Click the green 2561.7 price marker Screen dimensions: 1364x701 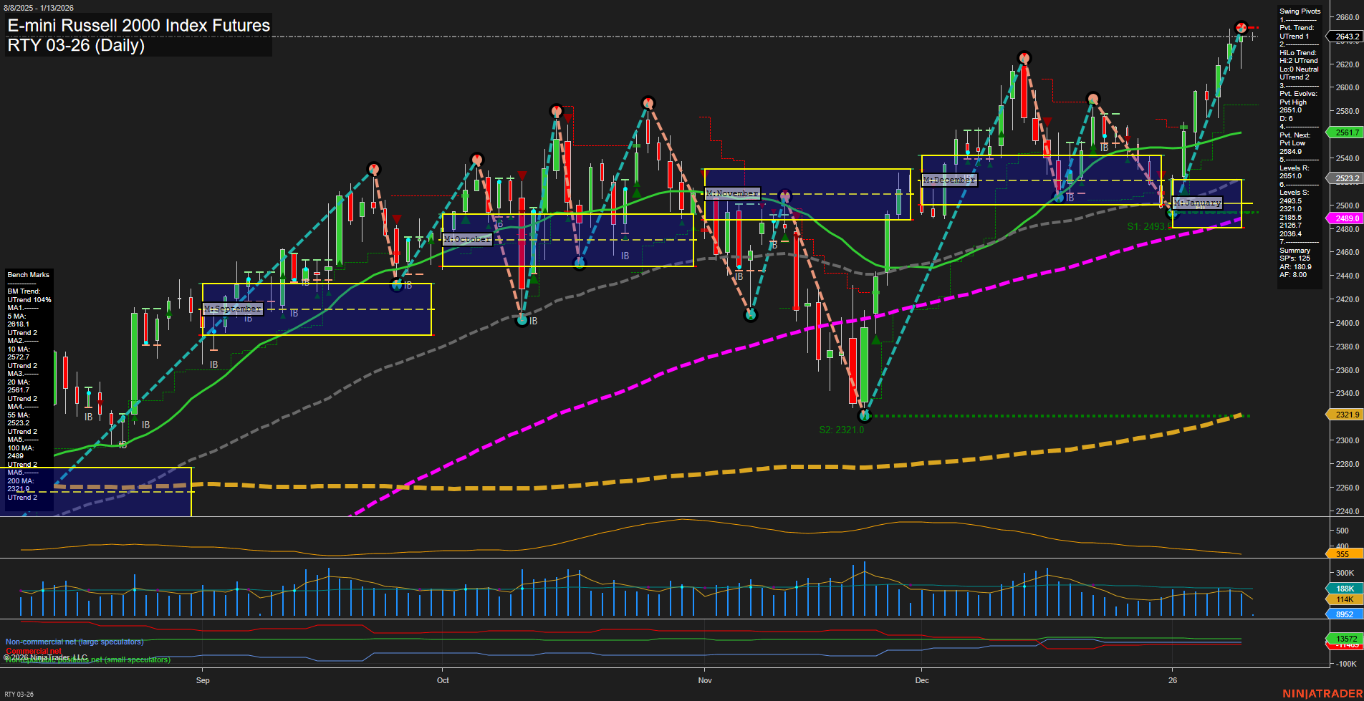tap(1345, 132)
